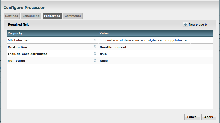Edit the Attributes List value field
220x123 pixels.
(144, 40)
